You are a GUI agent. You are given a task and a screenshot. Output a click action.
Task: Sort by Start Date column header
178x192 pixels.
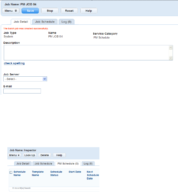tap(75, 172)
